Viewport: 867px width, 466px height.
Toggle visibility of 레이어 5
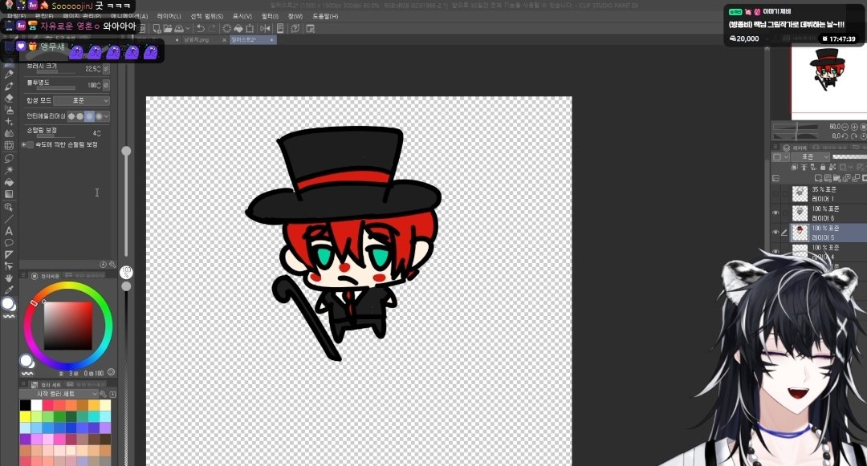(x=775, y=233)
